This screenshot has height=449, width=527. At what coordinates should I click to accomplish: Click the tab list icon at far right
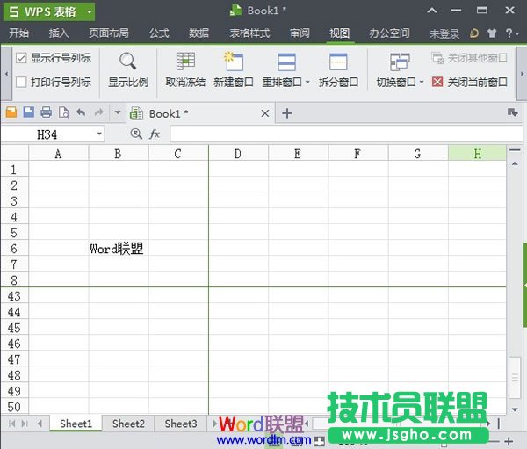click(513, 112)
